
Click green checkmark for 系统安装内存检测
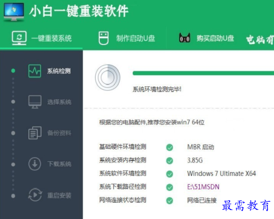coord(170,161)
